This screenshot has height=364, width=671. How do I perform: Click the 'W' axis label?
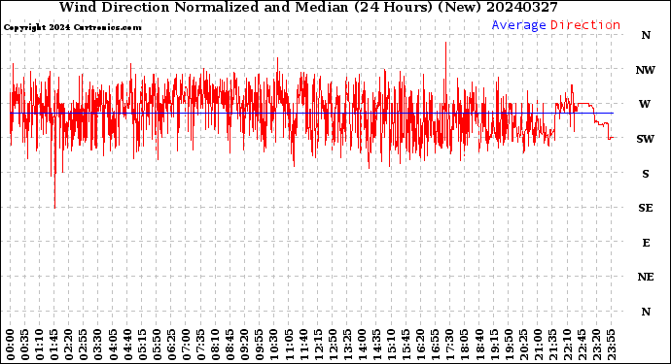[645, 104]
